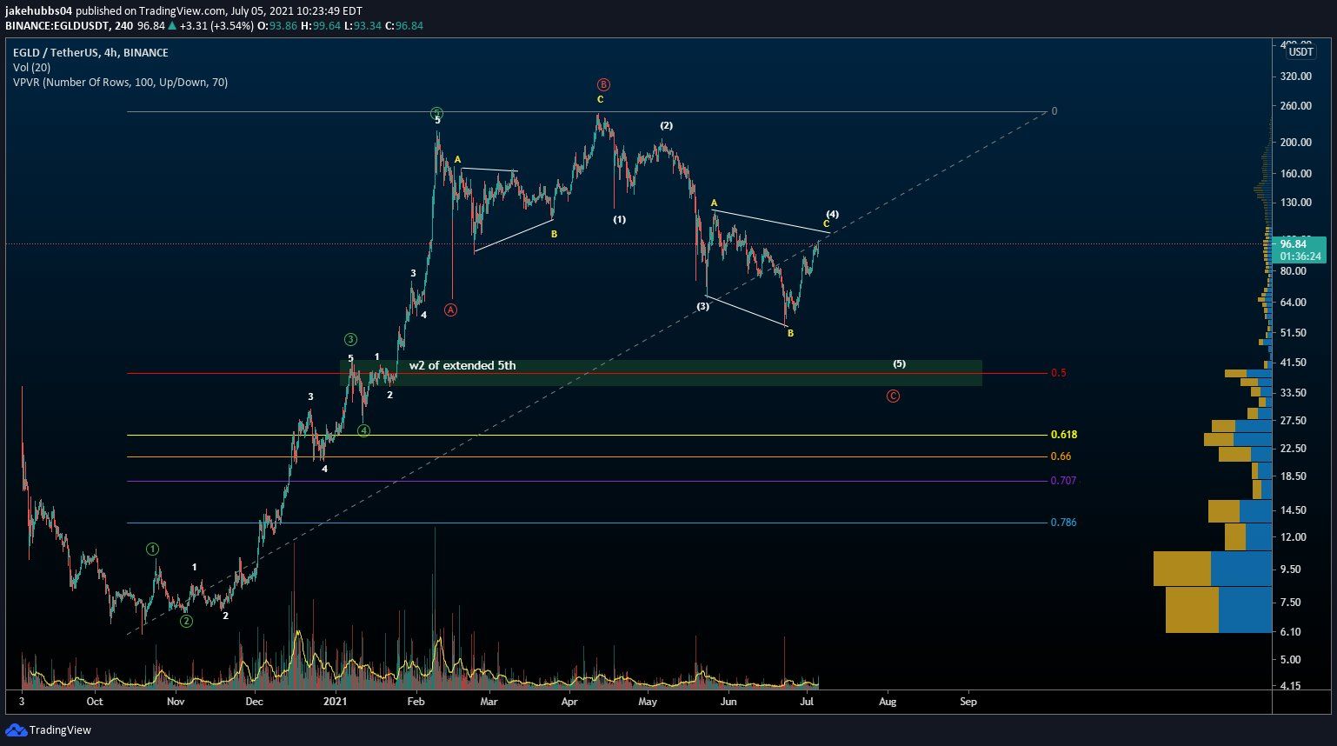This screenshot has width=1337, height=746.
Task: Select the red circled A wave marker
Action: click(x=450, y=310)
